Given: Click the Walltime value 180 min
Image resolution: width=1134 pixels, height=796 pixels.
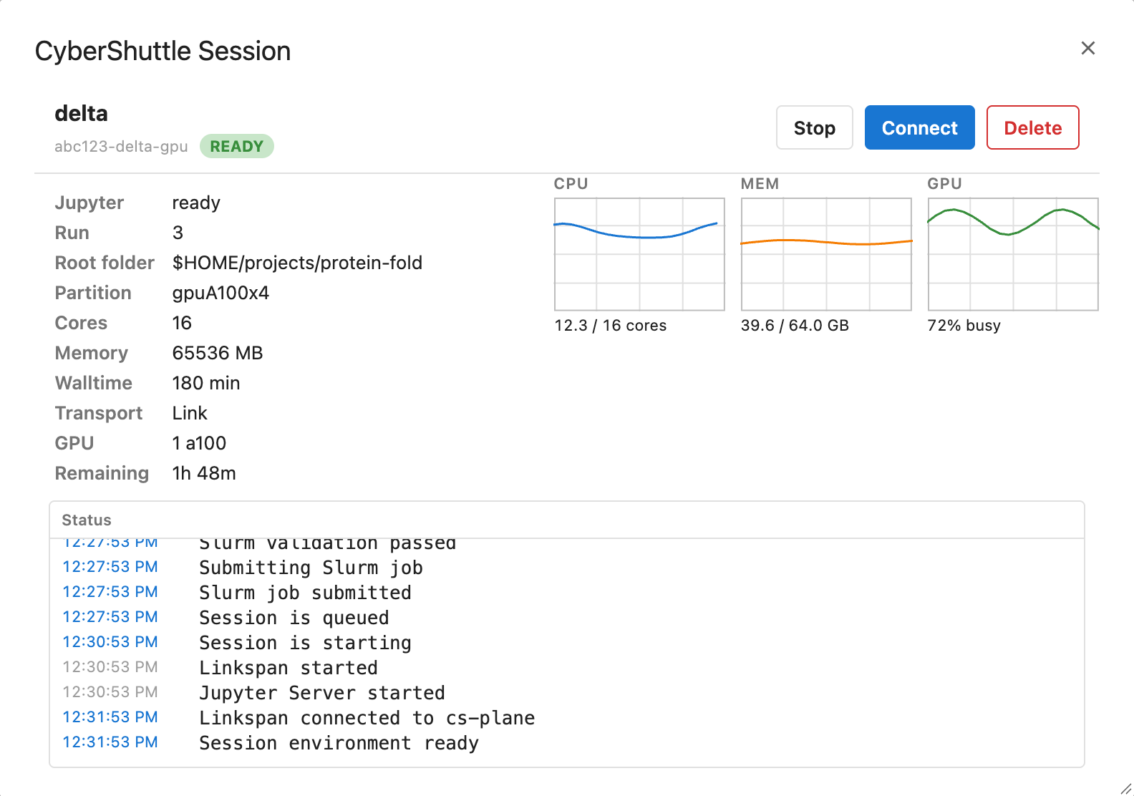Looking at the screenshot, I should tap(206, 383).
